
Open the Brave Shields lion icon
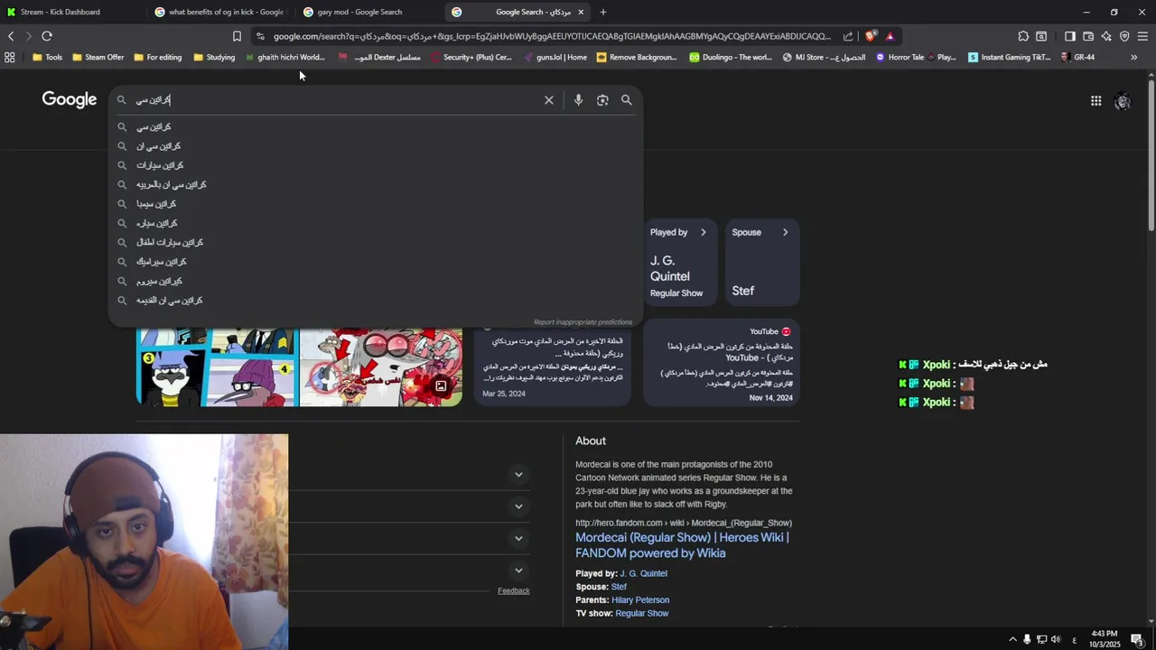click(871, 36)
